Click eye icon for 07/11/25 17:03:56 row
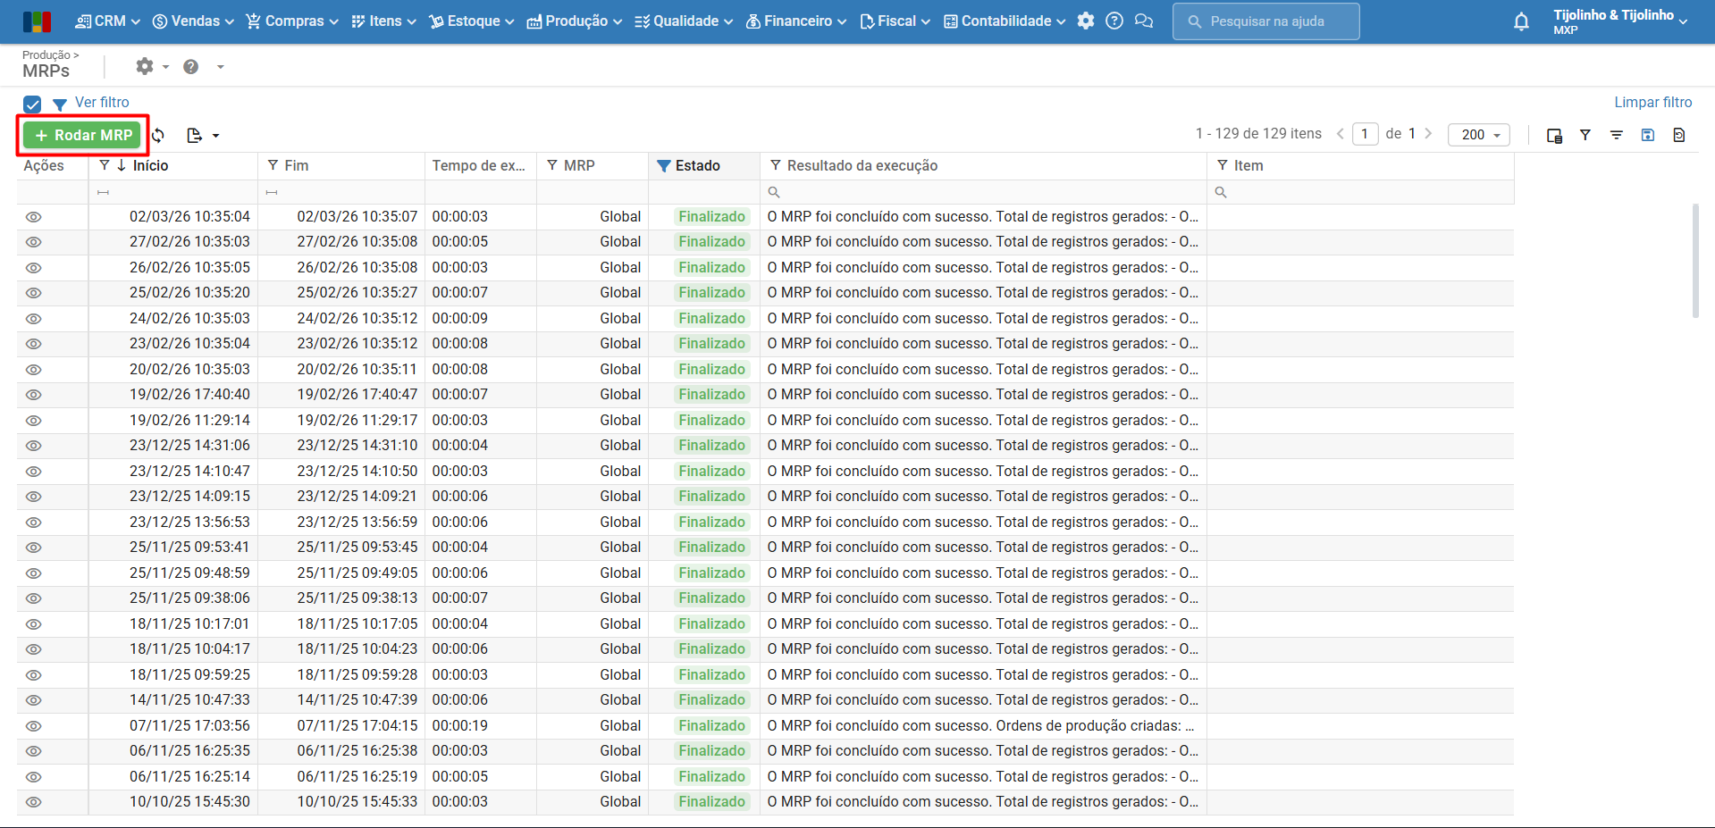The height and width of the screenshot is (828, 1715). click(34, 726)
